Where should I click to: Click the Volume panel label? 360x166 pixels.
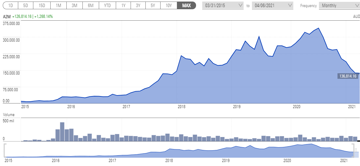(9, 115)
